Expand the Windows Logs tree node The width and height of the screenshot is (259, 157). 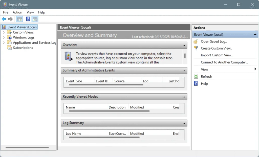coord(5,37)
